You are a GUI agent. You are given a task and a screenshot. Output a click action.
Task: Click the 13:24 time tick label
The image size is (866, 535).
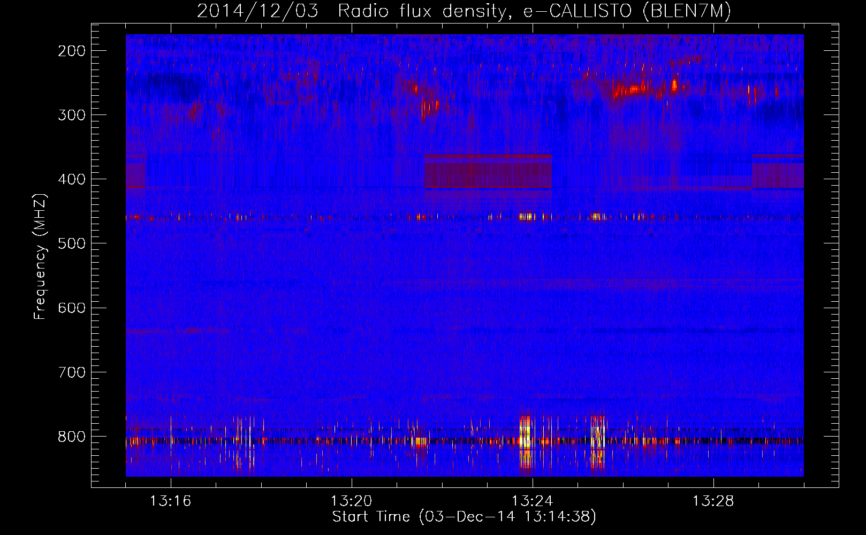533,501
